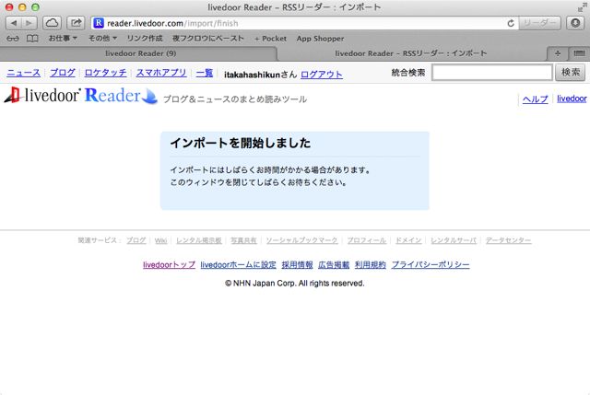Viewport: 590px width, 395px height.
Task: Open the livedoorトップ link
Action: pyautogui.click(x=169, y=264)
